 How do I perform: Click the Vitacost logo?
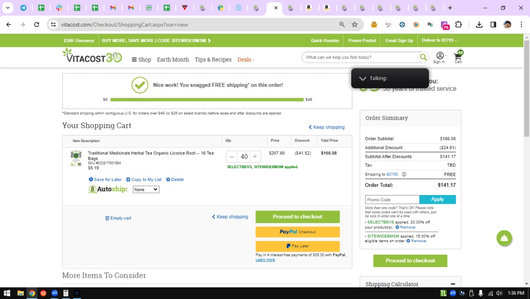[92, 56]
